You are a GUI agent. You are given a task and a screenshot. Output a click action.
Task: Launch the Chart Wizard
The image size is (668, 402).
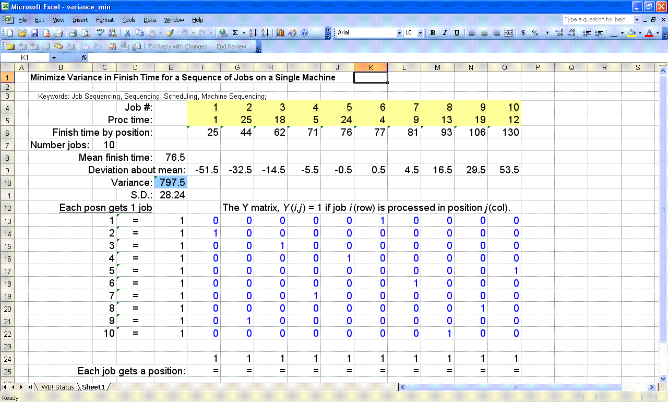280,33
